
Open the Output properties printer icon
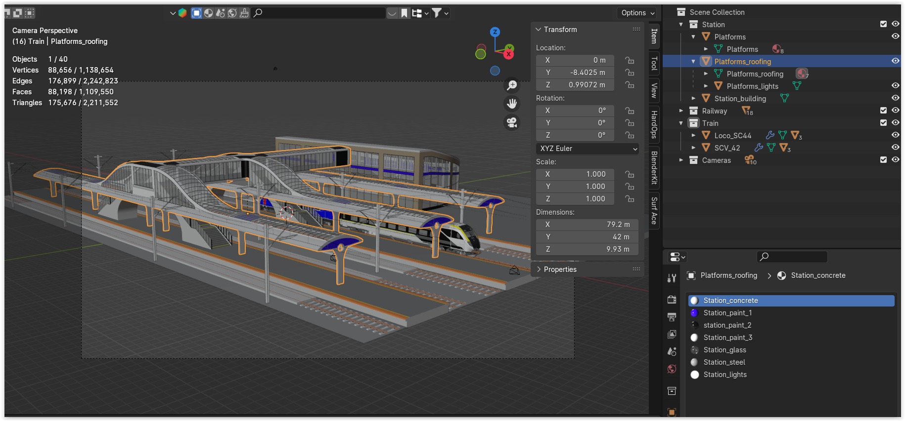pos(672,317)
